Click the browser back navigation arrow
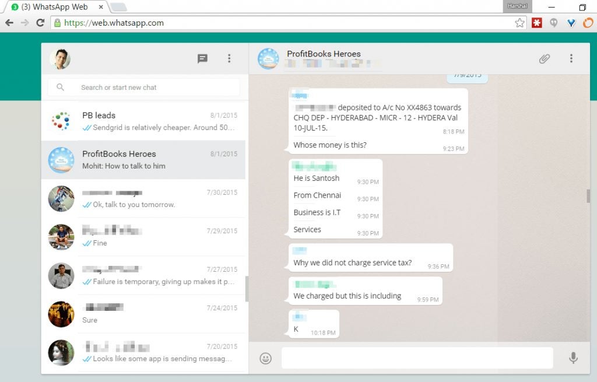Image resolution: width=597 pixels, height=382 pixels. click(9, 23)
